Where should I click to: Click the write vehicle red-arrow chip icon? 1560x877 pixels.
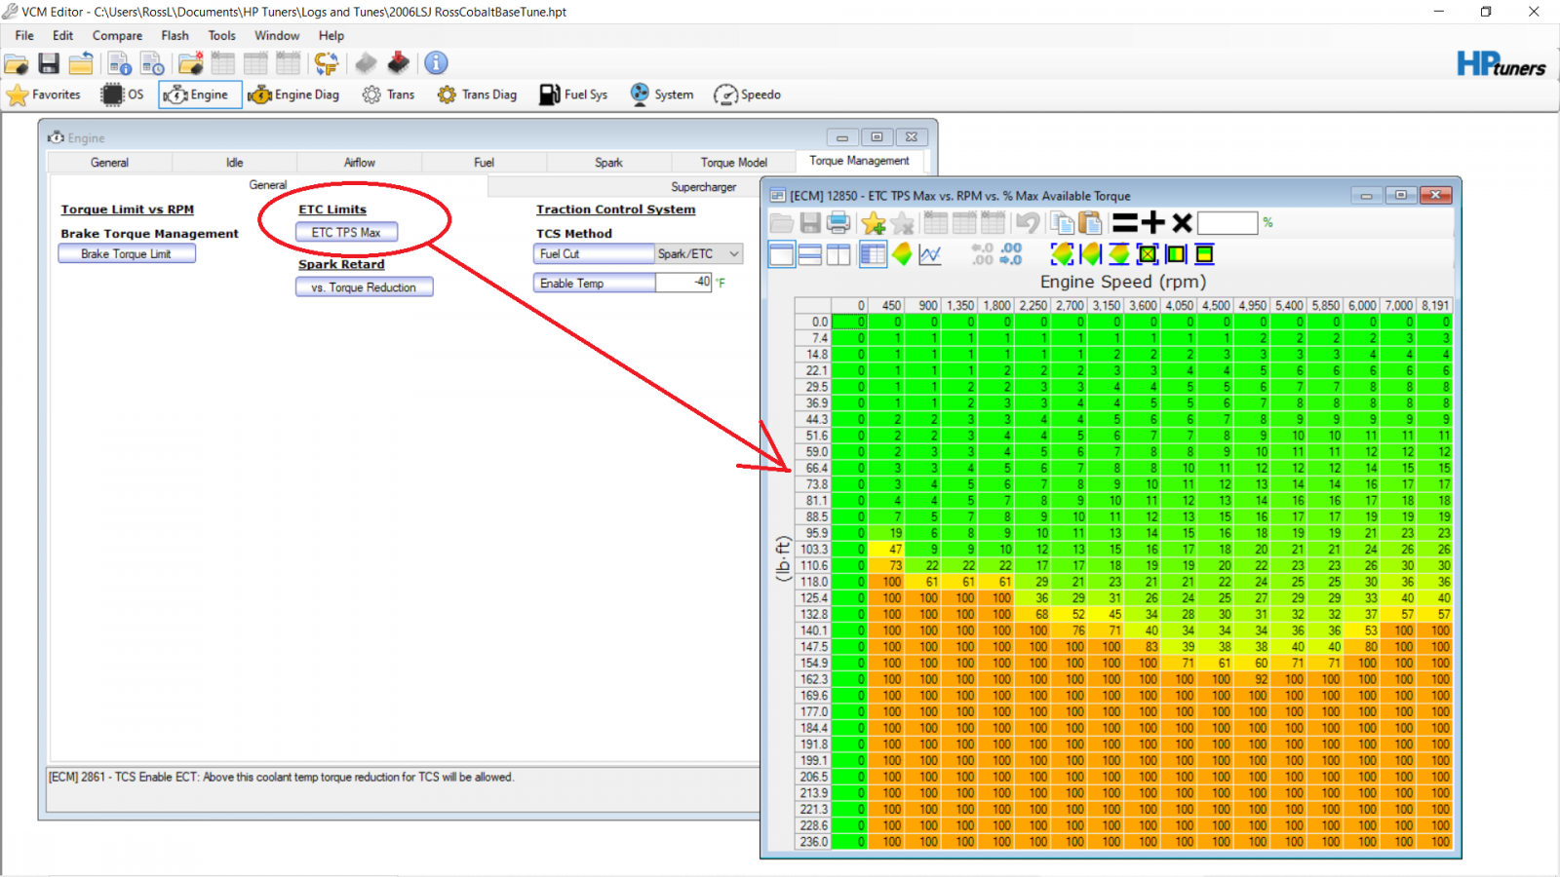(398, 63)
